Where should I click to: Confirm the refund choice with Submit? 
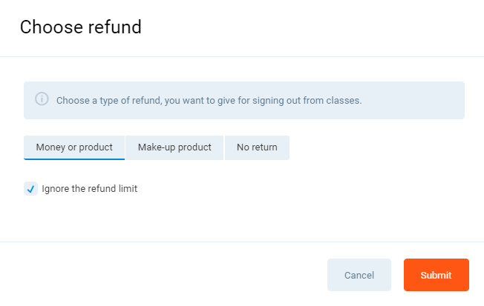[436, 275]
